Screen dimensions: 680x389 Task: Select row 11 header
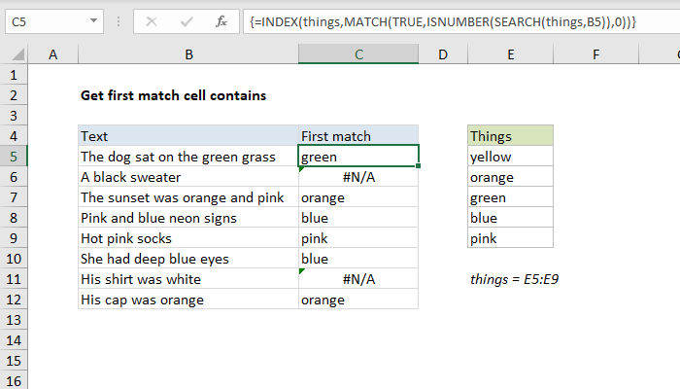13,279
